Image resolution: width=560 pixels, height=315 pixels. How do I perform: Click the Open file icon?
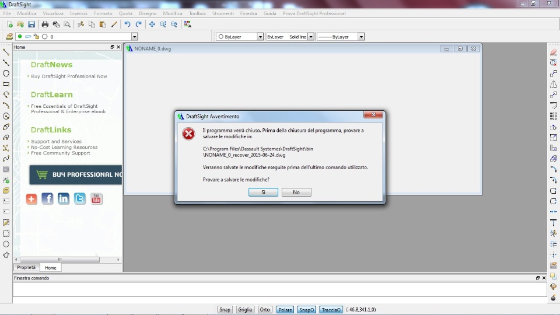[x=20, y=24]
